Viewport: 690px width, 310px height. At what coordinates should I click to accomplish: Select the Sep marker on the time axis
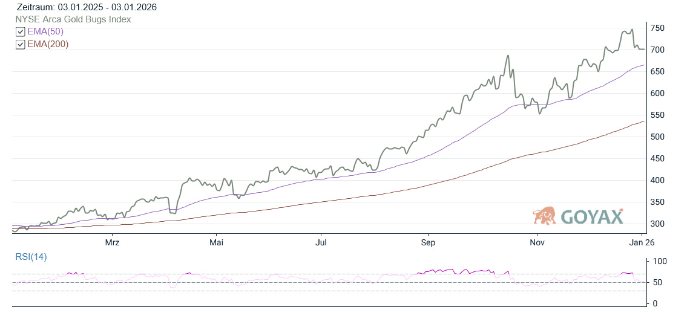click(x=428, y=243)
